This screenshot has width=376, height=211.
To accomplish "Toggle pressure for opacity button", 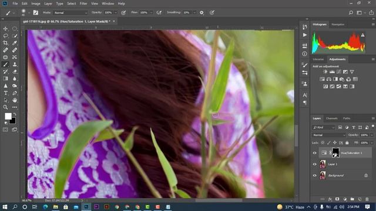I will [x=123, y=13].
